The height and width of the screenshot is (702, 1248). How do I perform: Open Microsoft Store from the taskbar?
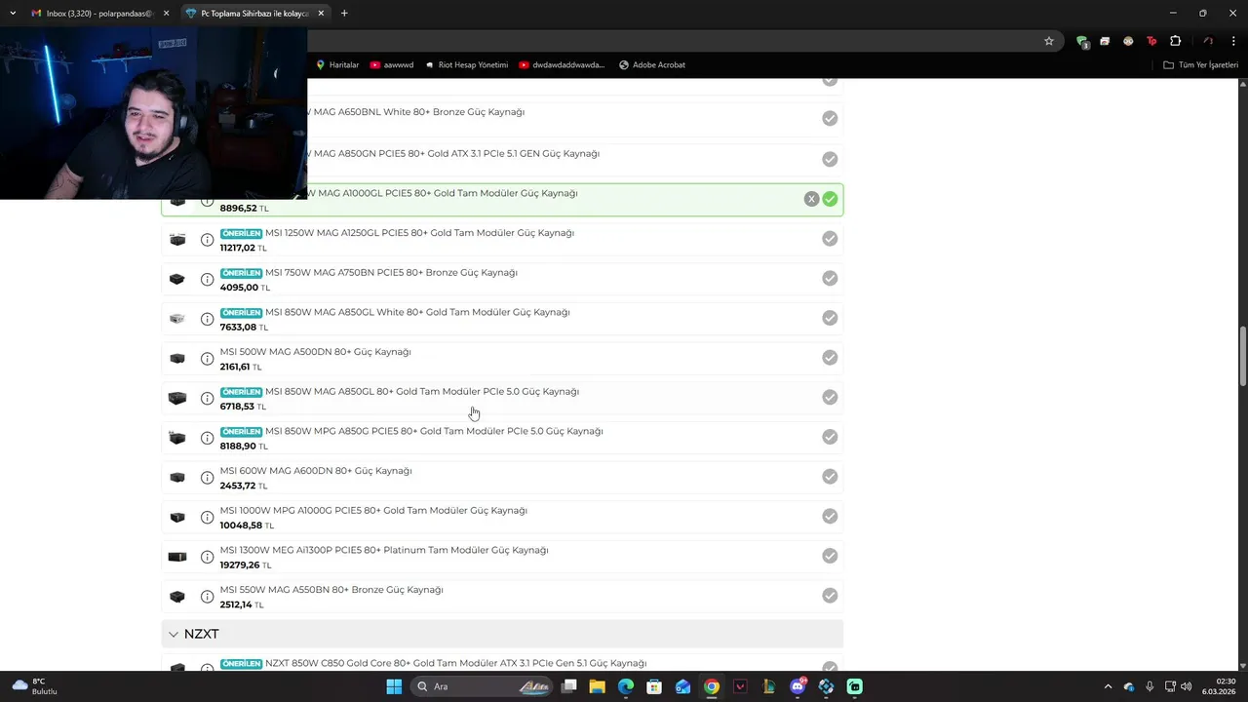(654, 686)
